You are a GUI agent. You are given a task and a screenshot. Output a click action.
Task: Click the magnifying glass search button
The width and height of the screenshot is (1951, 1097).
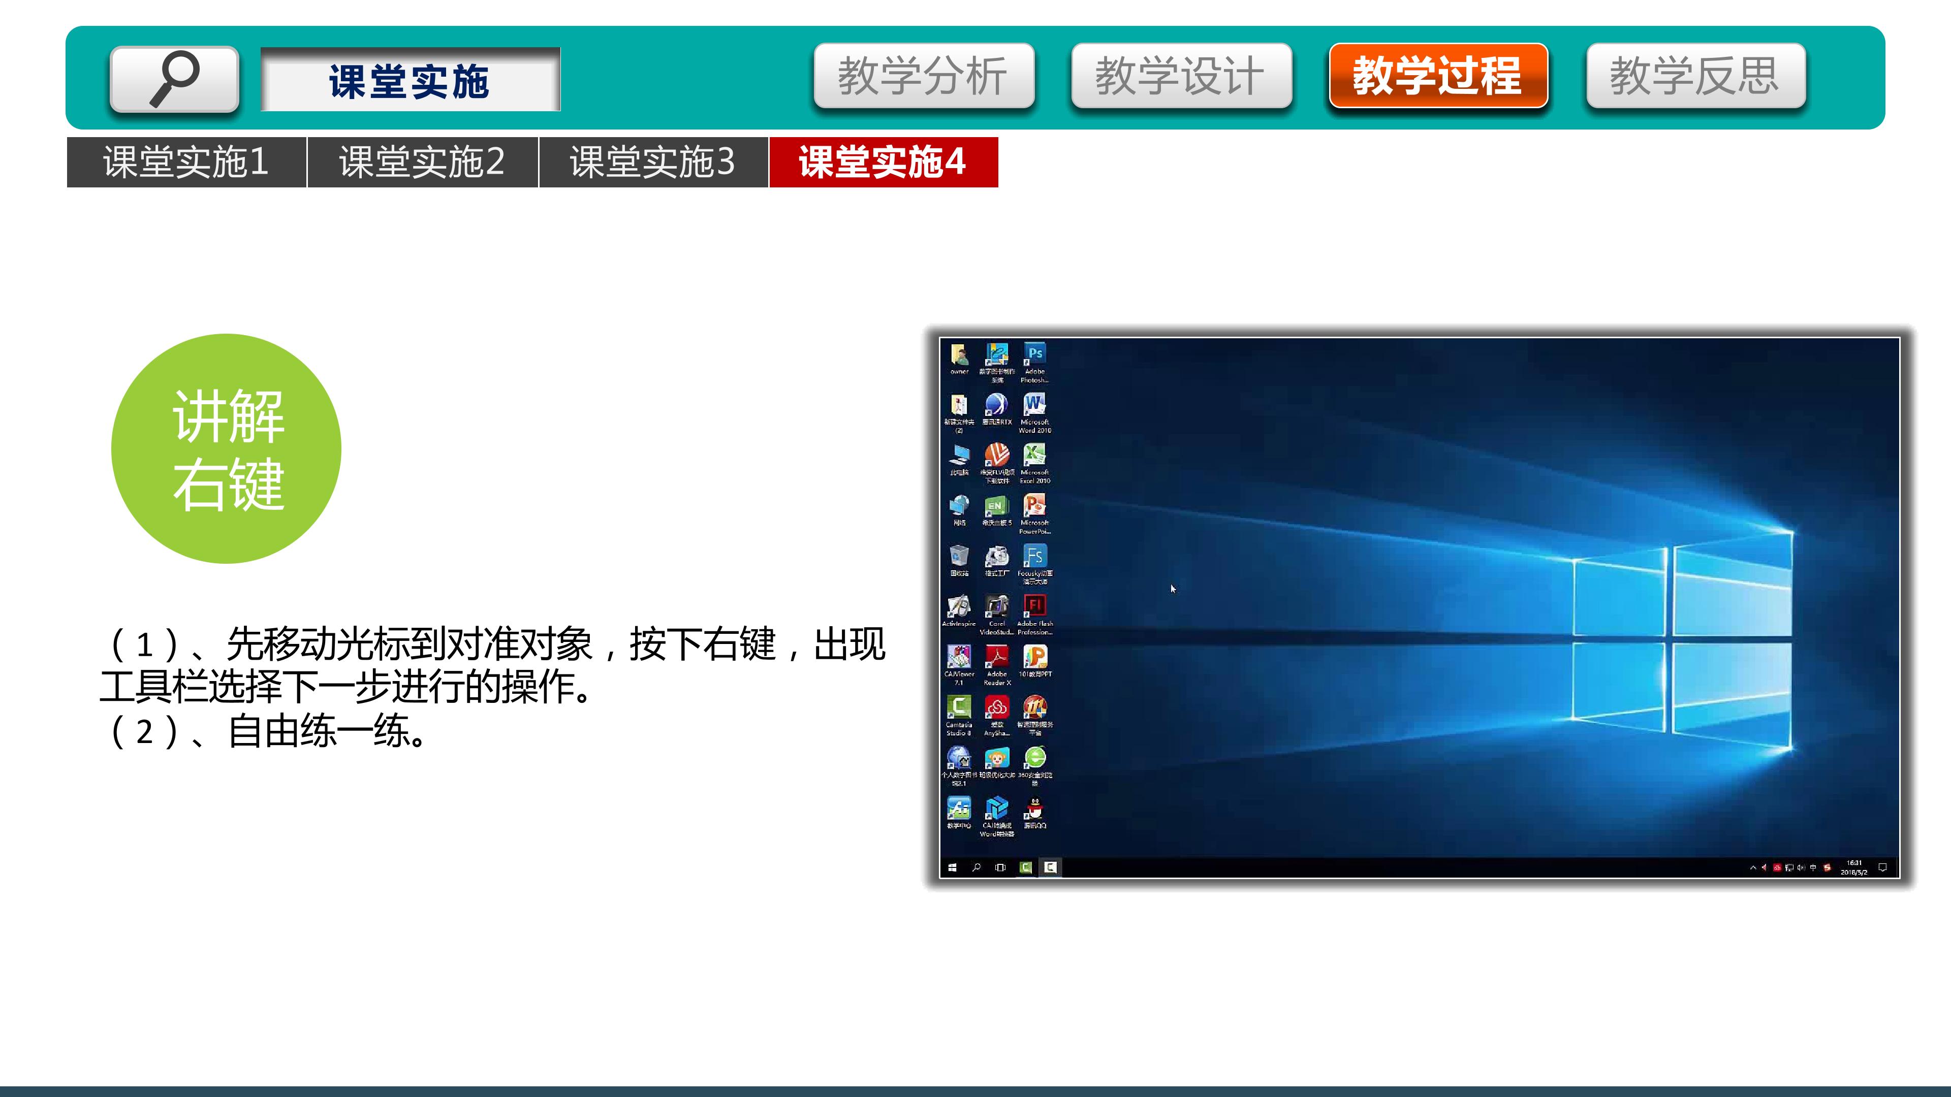tap(174, 79)
